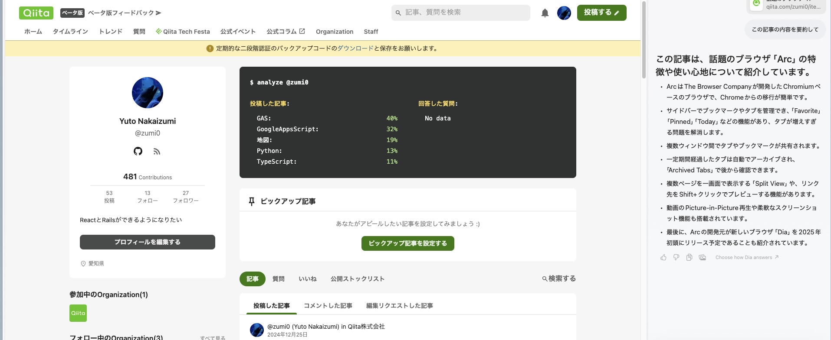Click the Python: 13% stat row

click(x=327, y=151)
